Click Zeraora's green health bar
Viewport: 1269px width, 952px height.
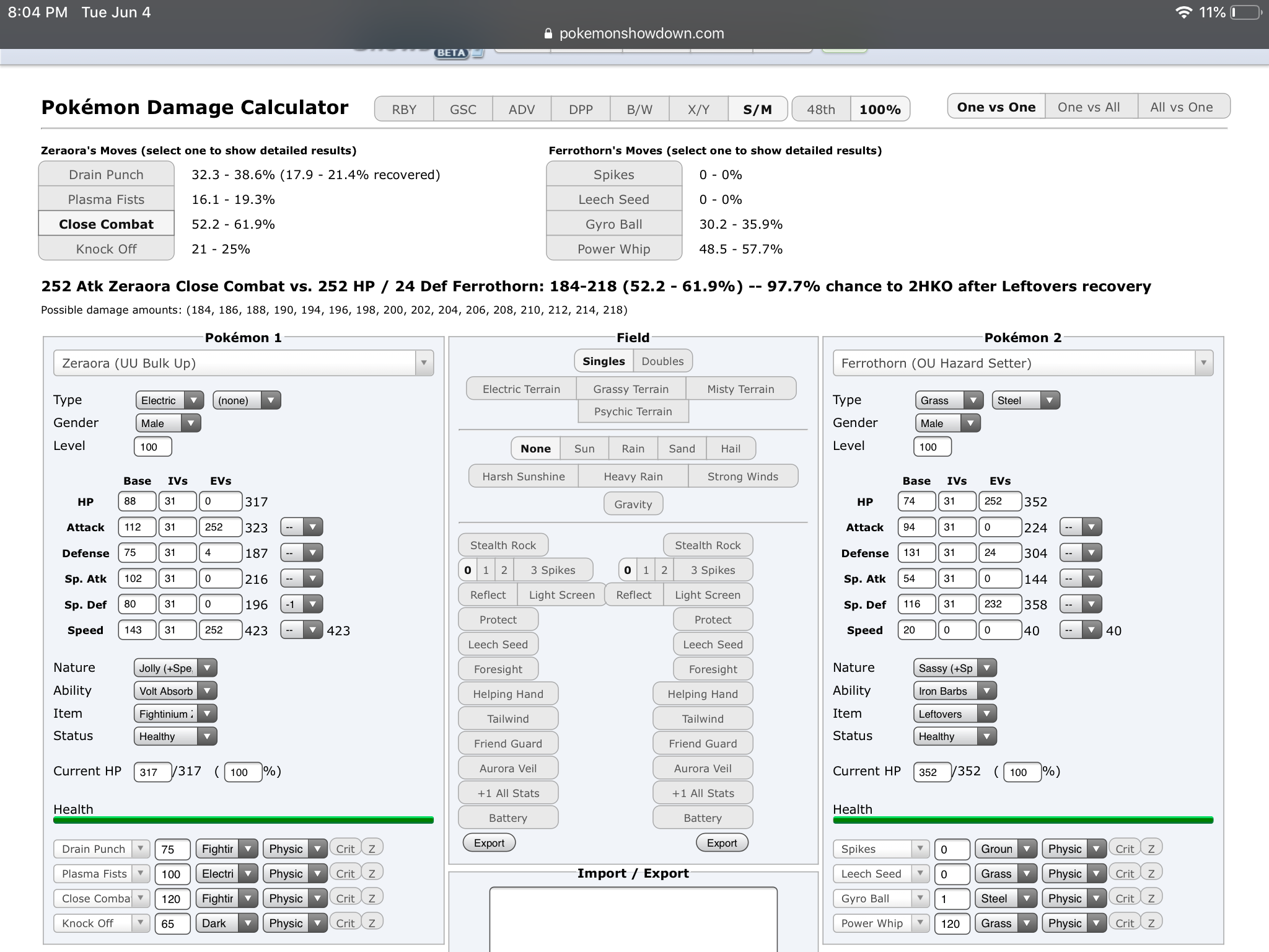(244, 820)
